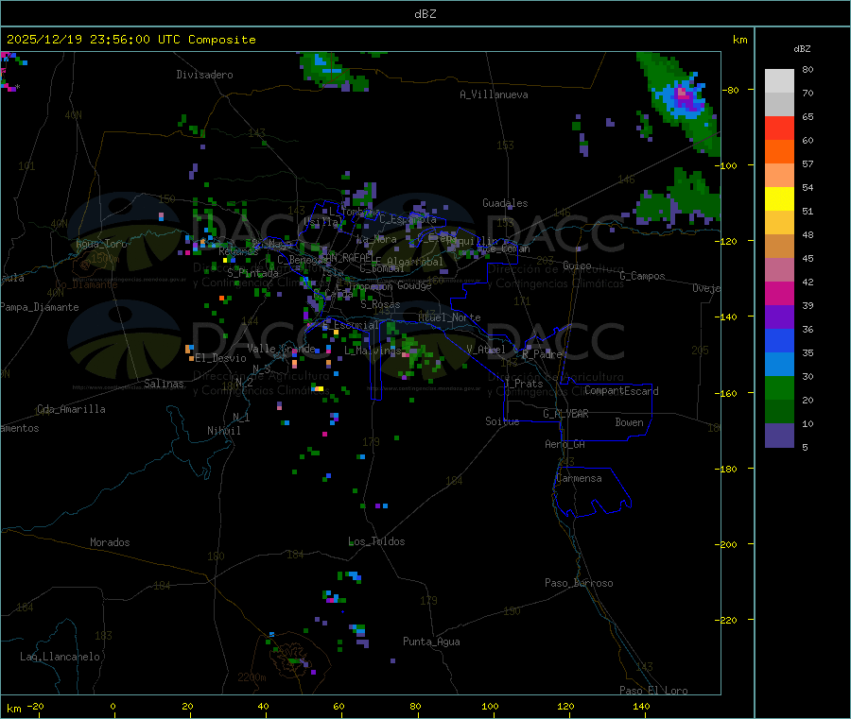Click the Valle_Grande location label
Viewport: 851px width, 719px height.
pos(281,349)
